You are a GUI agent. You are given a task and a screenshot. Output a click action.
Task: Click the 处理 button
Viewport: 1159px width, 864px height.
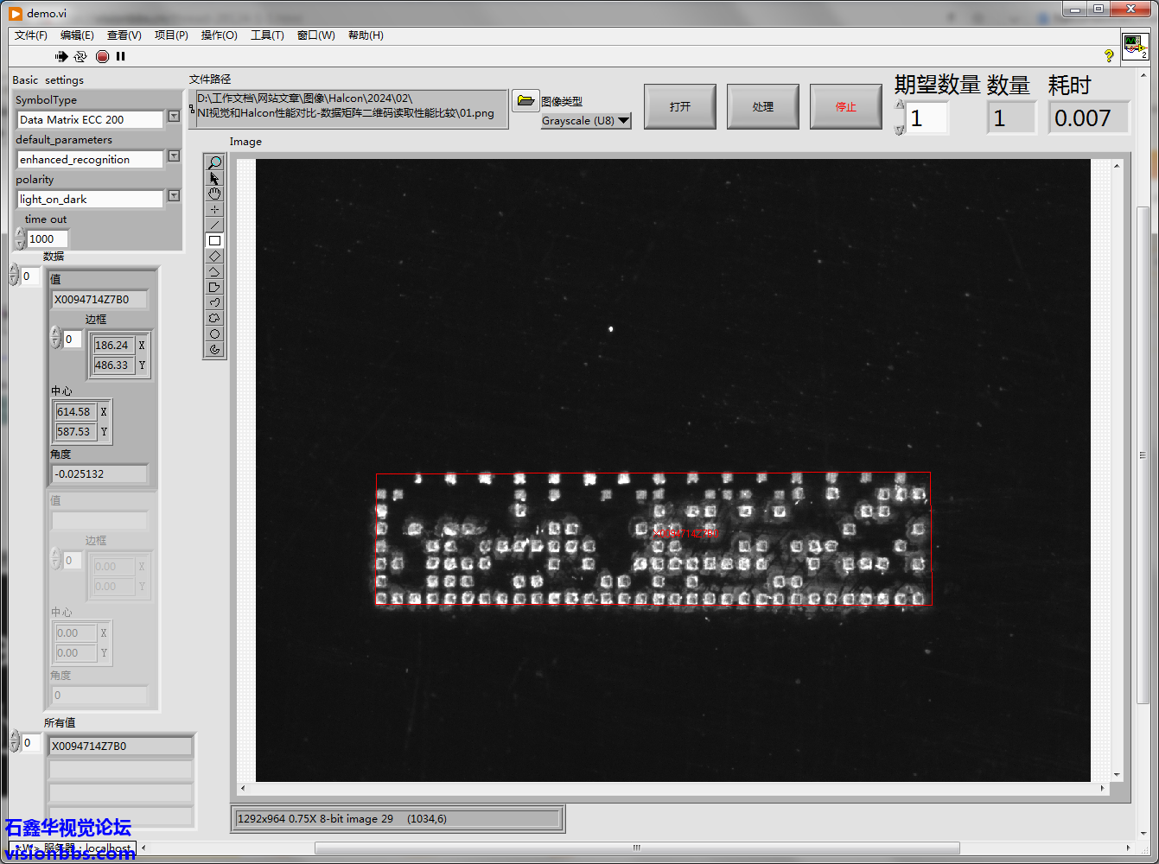pyautogui.click(x=763, y=106)
